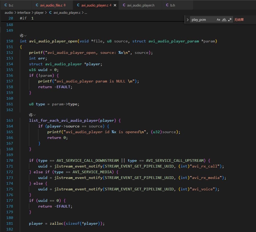Click zalloc call on line 181

[x=56, y=223]
